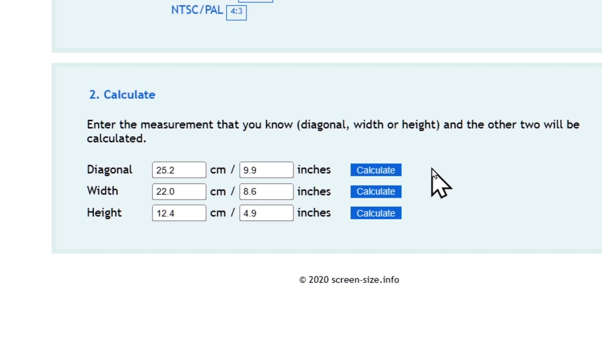
Task: Click the 'cm' unit label in Diagonal row
Action: (218, 170)
